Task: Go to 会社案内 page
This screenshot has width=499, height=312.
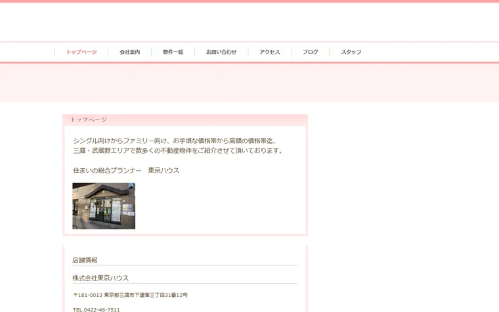Action: tap(129, 52)
